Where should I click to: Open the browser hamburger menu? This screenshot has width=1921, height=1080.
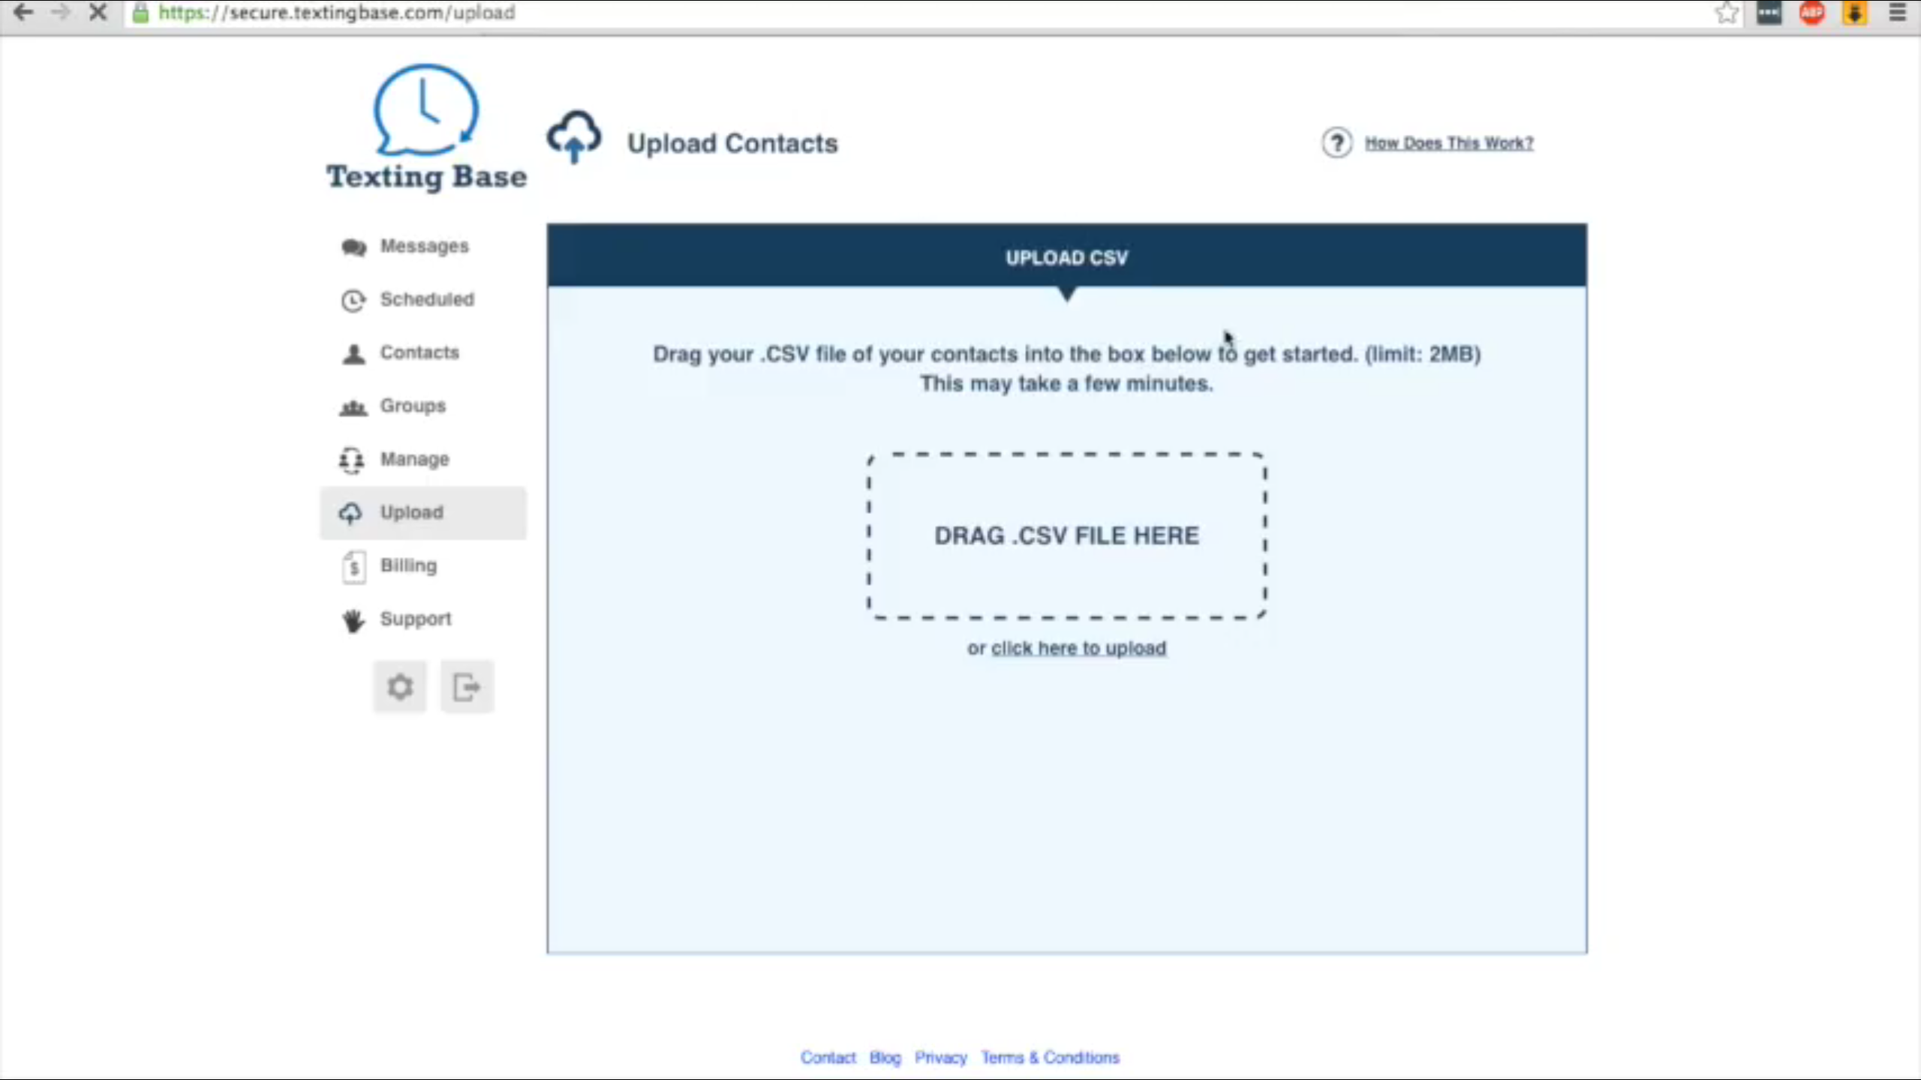pos(1897,13)
